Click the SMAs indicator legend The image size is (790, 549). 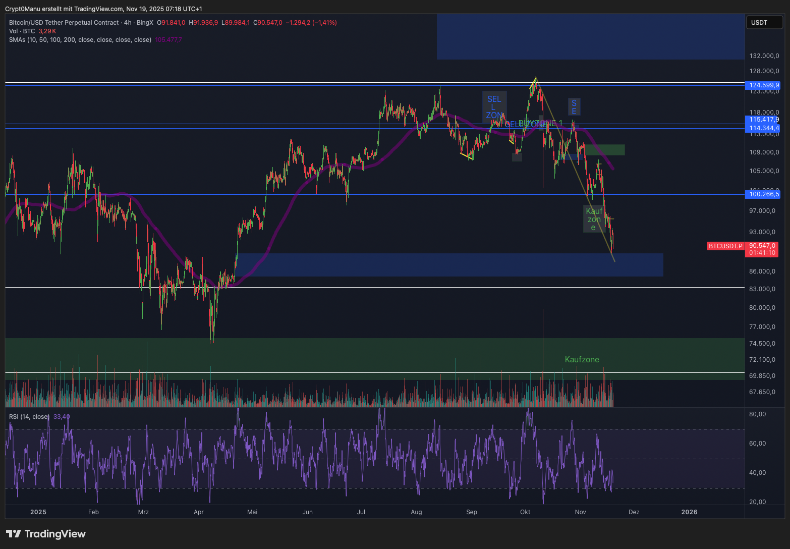coord(80,40)
